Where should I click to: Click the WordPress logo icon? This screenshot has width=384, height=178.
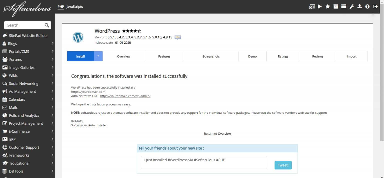pos(78,37)
